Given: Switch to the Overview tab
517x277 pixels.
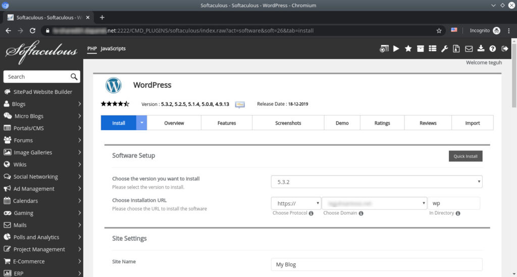Looking at the screenshot, I should point(174,123).
